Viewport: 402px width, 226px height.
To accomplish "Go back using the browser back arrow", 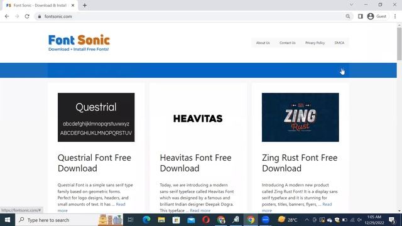I will click(7, 16).
